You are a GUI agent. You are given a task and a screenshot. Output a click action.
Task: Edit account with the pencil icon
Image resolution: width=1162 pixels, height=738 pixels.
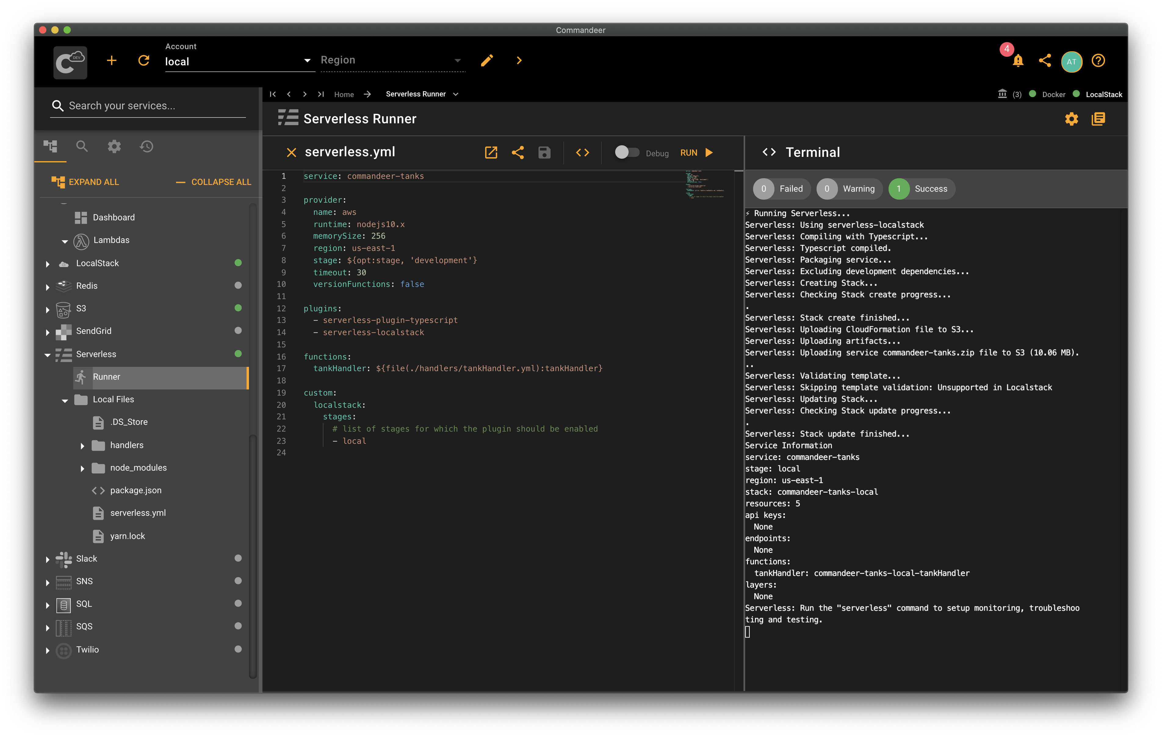[487, 60]
